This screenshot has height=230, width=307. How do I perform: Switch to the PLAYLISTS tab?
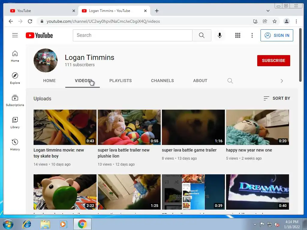[121, 81]
